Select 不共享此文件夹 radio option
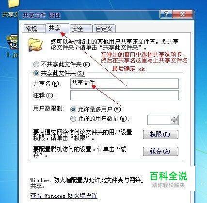 tap(36, 64)
